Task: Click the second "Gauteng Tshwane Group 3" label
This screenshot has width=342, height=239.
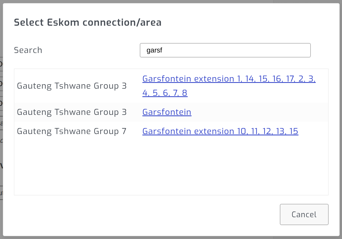Action: [x=72, y=112]
